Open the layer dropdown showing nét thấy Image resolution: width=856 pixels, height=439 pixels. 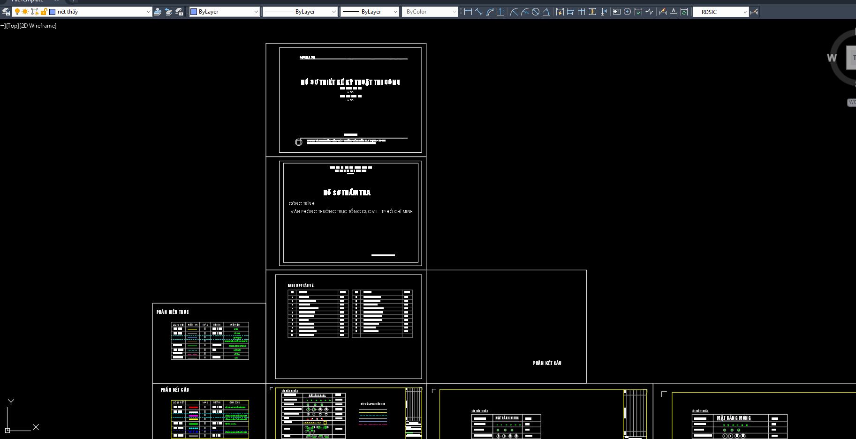[x=149, y=12]
